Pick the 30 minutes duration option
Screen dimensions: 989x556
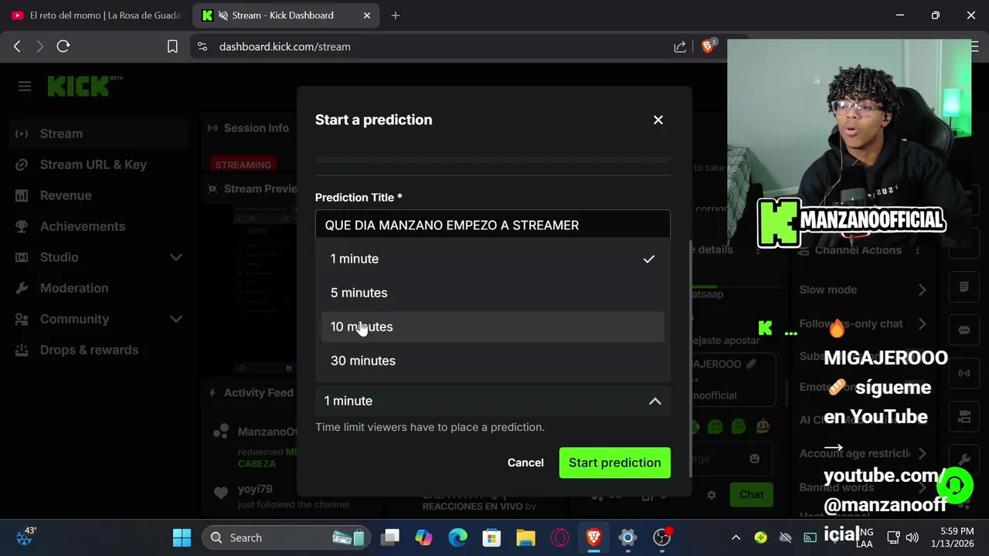pyautogui.click(x=493, y=361)
